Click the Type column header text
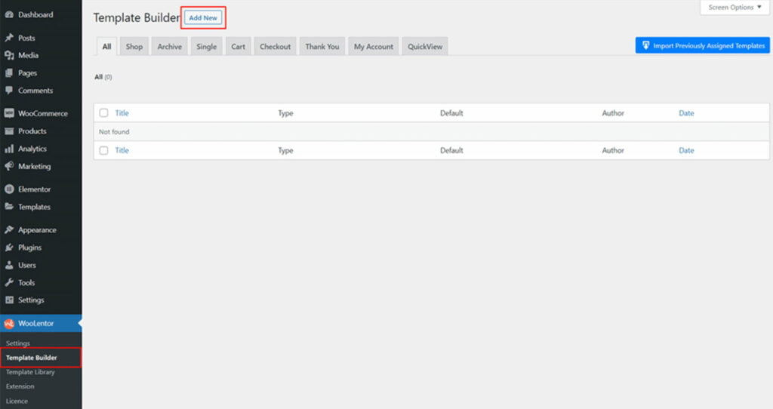This screenshot has height=409, width=773. [285, 113]
